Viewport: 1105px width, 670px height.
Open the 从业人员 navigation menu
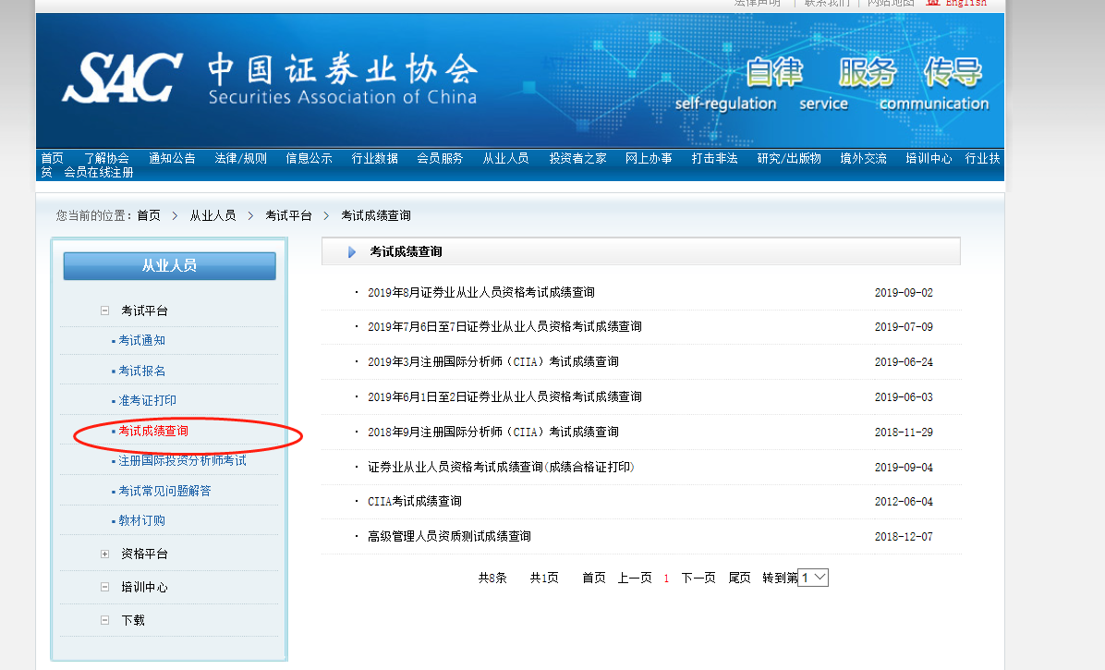[x=505, y=158]
